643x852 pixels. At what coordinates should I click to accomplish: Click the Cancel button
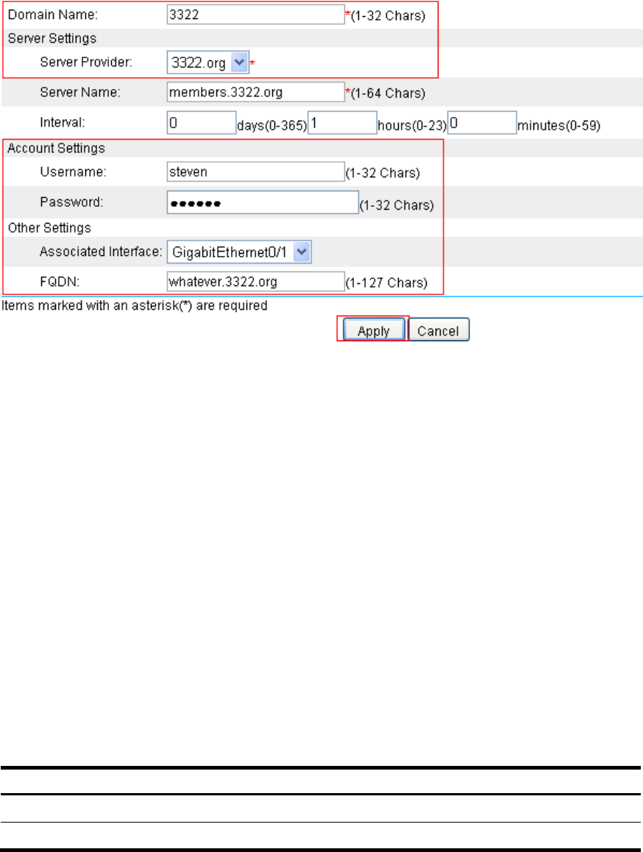coord(438,330)
